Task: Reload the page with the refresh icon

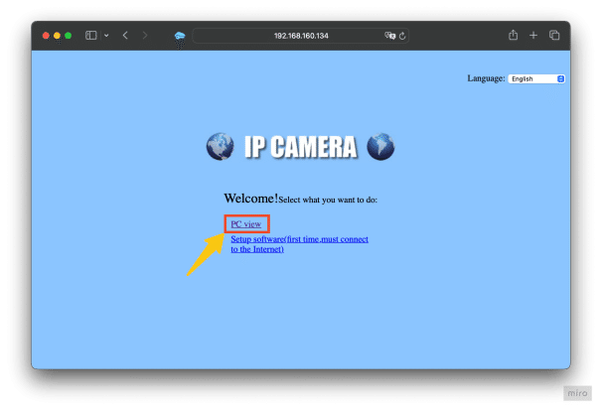Action: click(402, 36)
